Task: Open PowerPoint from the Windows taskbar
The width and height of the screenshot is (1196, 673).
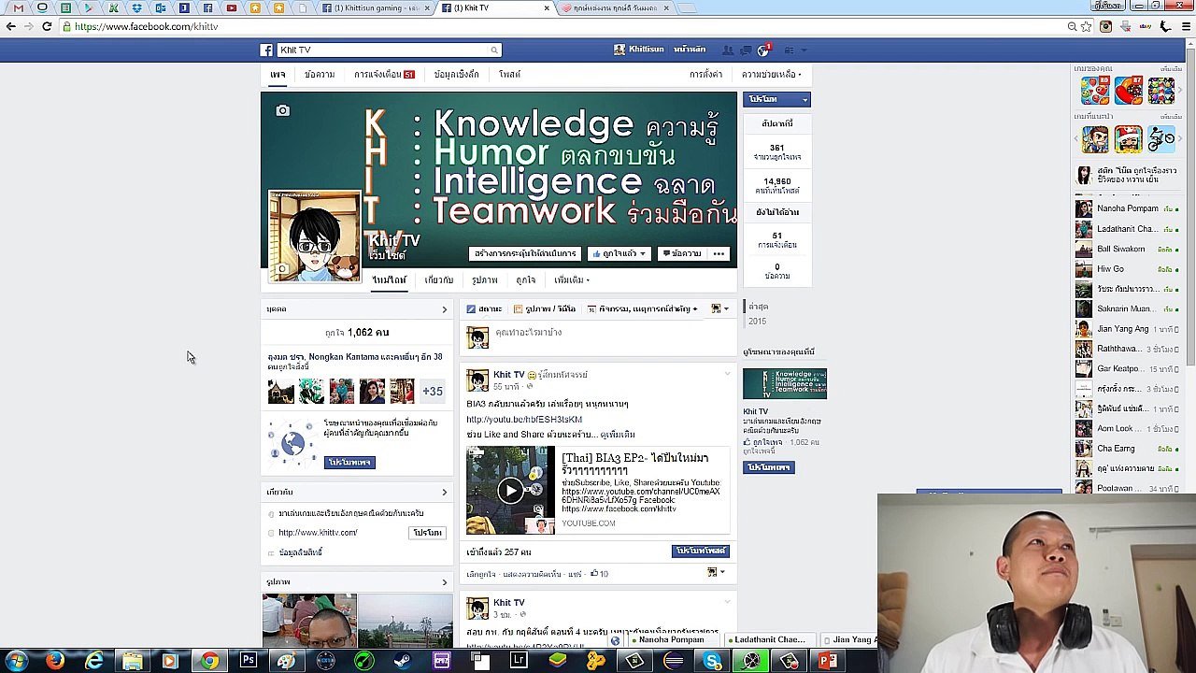Action: point(828,662)
